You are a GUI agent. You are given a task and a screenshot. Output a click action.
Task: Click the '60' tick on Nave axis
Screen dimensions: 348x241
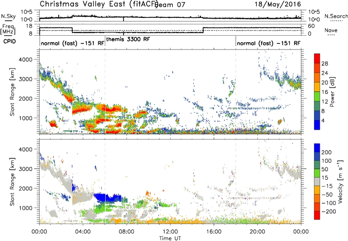(x=311, y=26)
